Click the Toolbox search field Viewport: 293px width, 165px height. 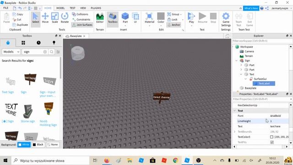point(32,52)
